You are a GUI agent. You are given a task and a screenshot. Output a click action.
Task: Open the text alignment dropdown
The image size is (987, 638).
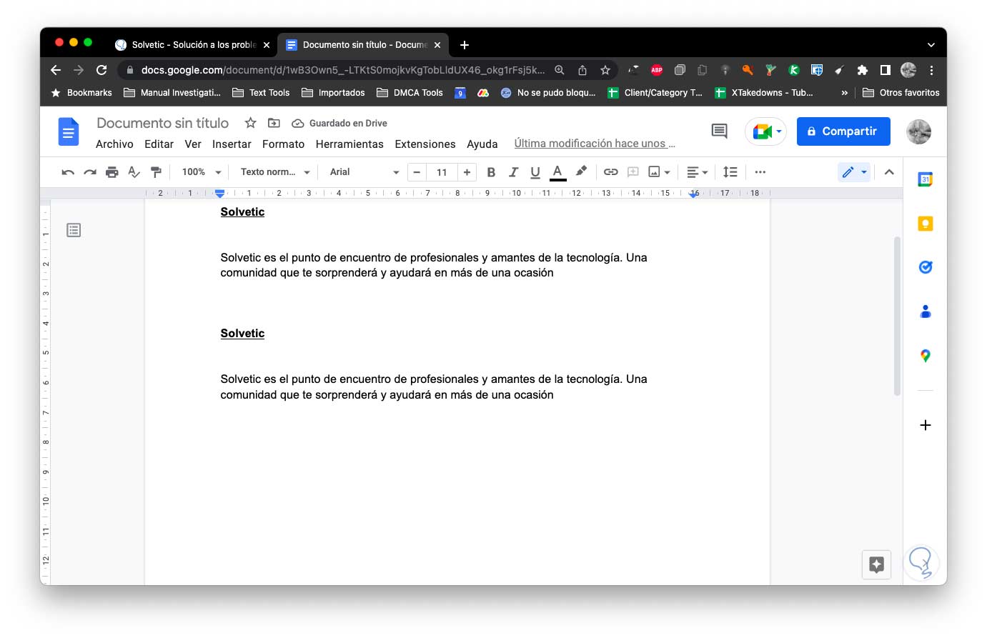click(x=697, y=172)
